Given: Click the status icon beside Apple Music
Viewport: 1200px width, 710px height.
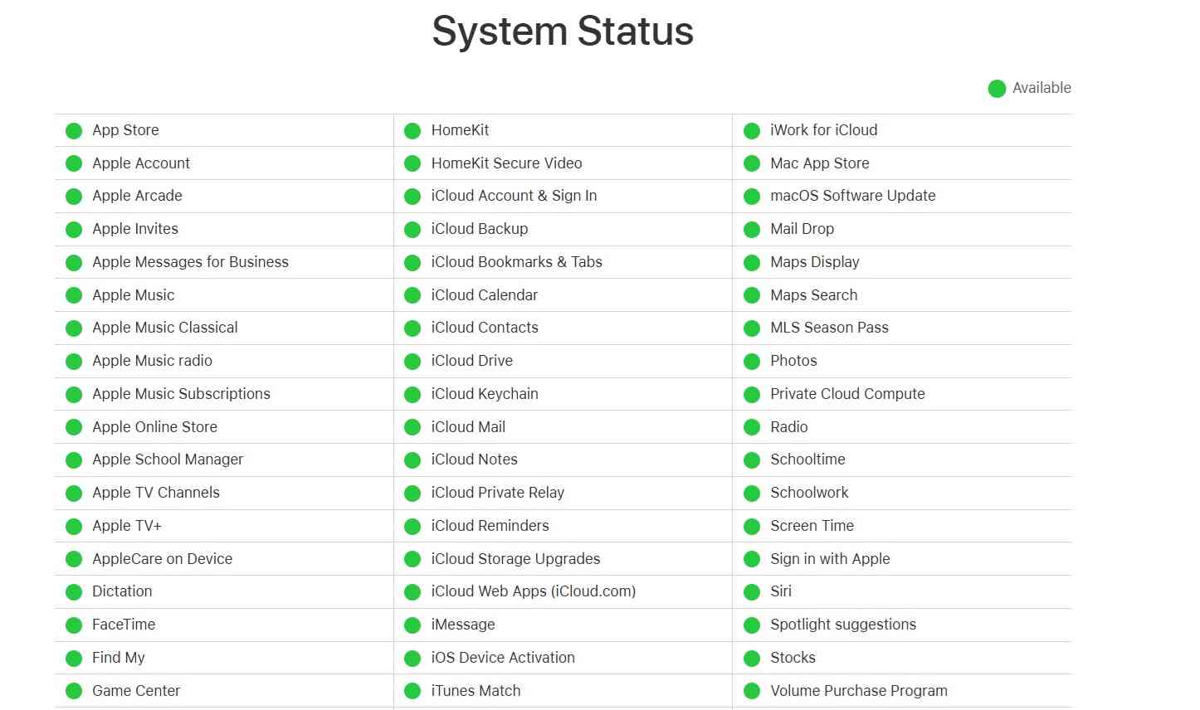Looking at the screenshot, I should tap(74, 295).
